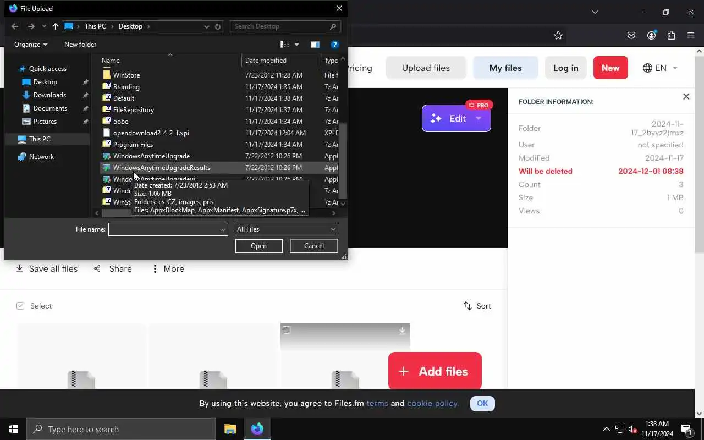The width and height of the screenshot is (704, 440).
Task: Select the WinStore folder
Action: [126, 75]
